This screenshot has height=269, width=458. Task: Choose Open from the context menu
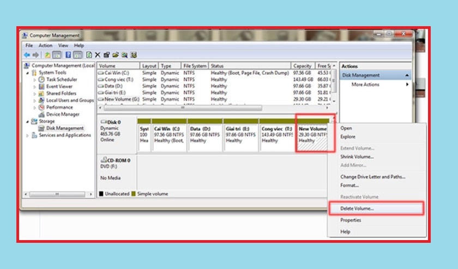(x=346, y=128)
